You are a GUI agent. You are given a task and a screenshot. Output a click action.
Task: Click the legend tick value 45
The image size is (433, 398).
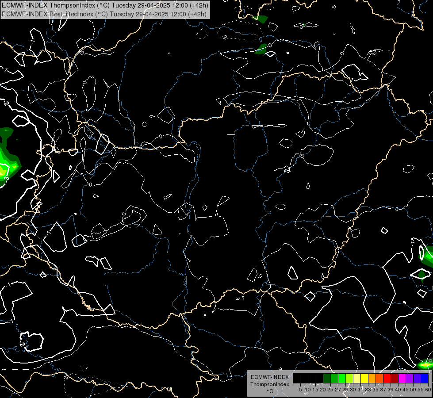tap(406, 390)
